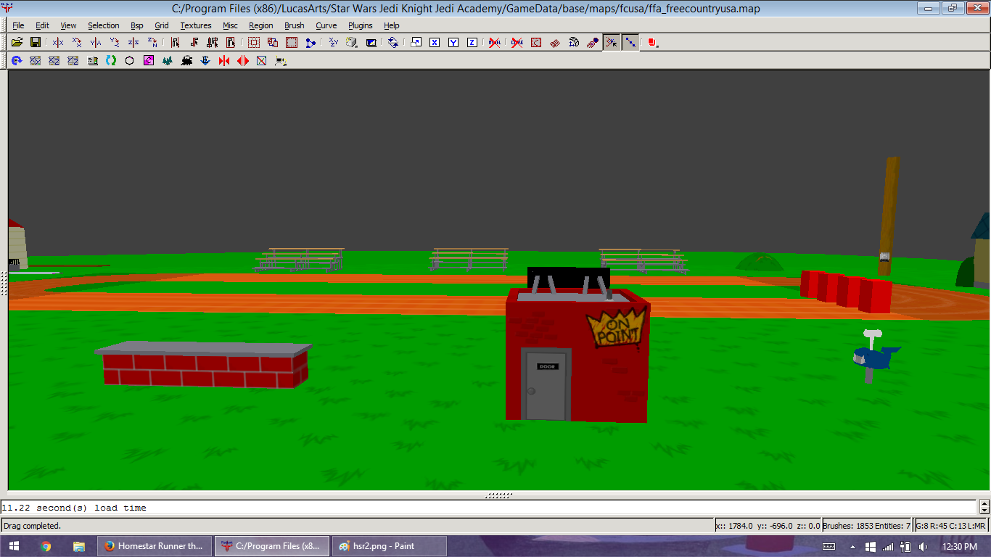Viewport: 991px width, 557px height.
Task: Click the camera plugin icon
Action: pyautogui.click(x=281, y=61)
